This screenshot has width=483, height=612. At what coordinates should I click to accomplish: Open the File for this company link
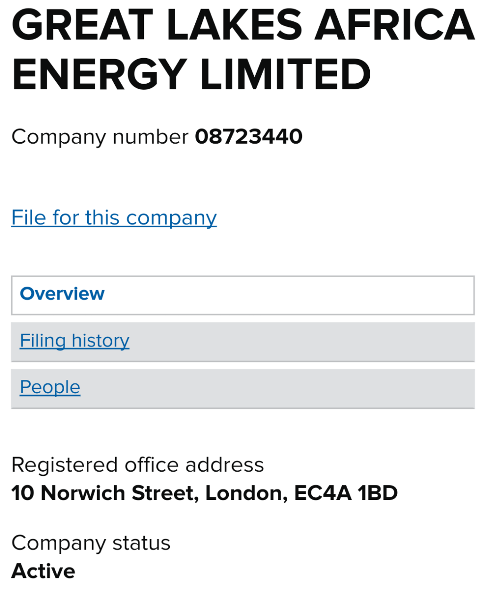[114, 218]
